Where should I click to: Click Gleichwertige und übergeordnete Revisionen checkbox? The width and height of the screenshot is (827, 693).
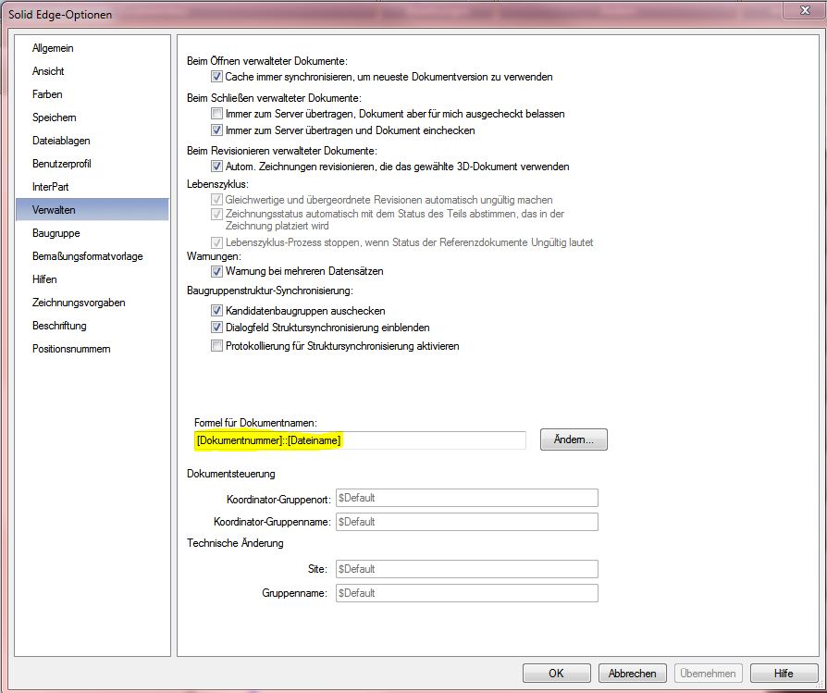(216, 199)
